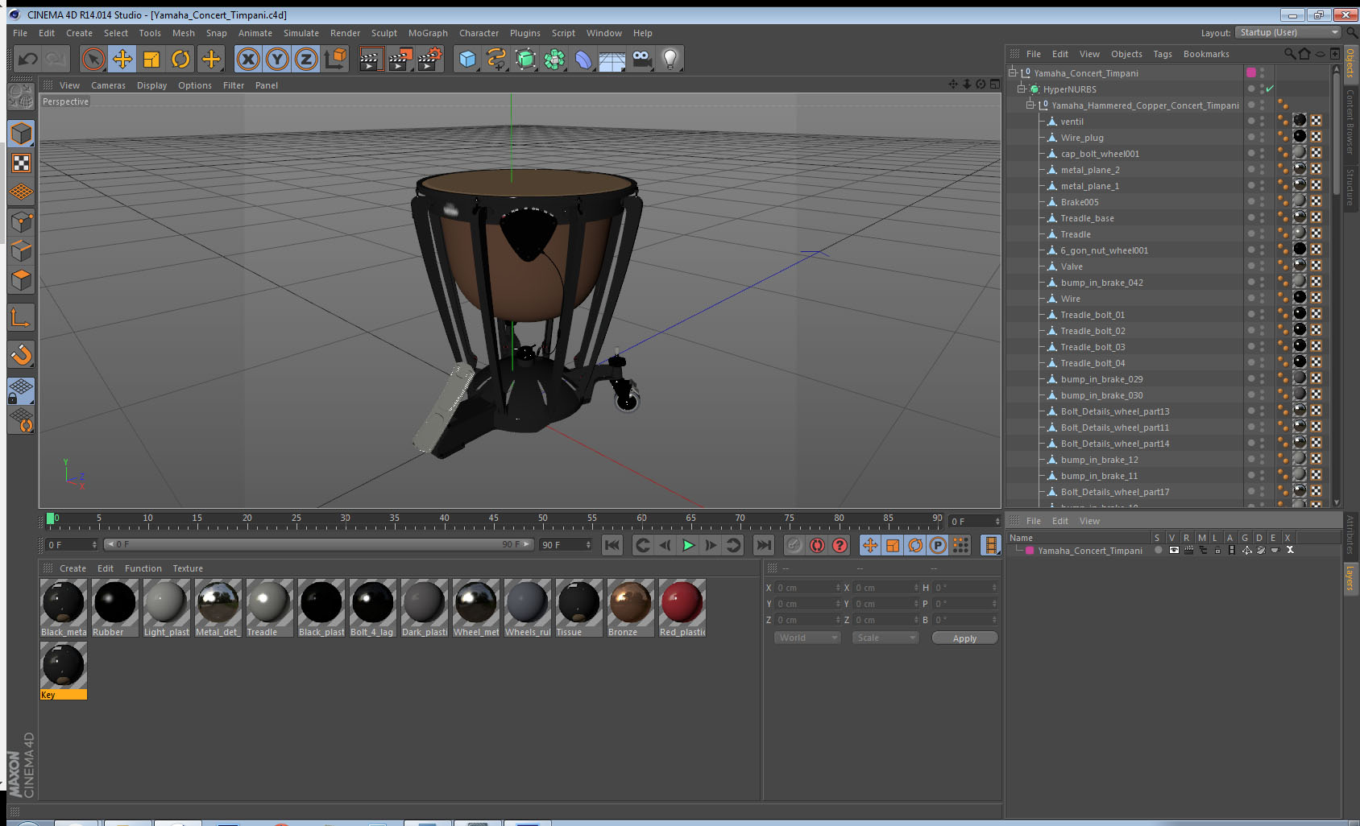Open the viewport Cameras menu
Viewport: 1360px width, 826px height.
click(108, 85)
